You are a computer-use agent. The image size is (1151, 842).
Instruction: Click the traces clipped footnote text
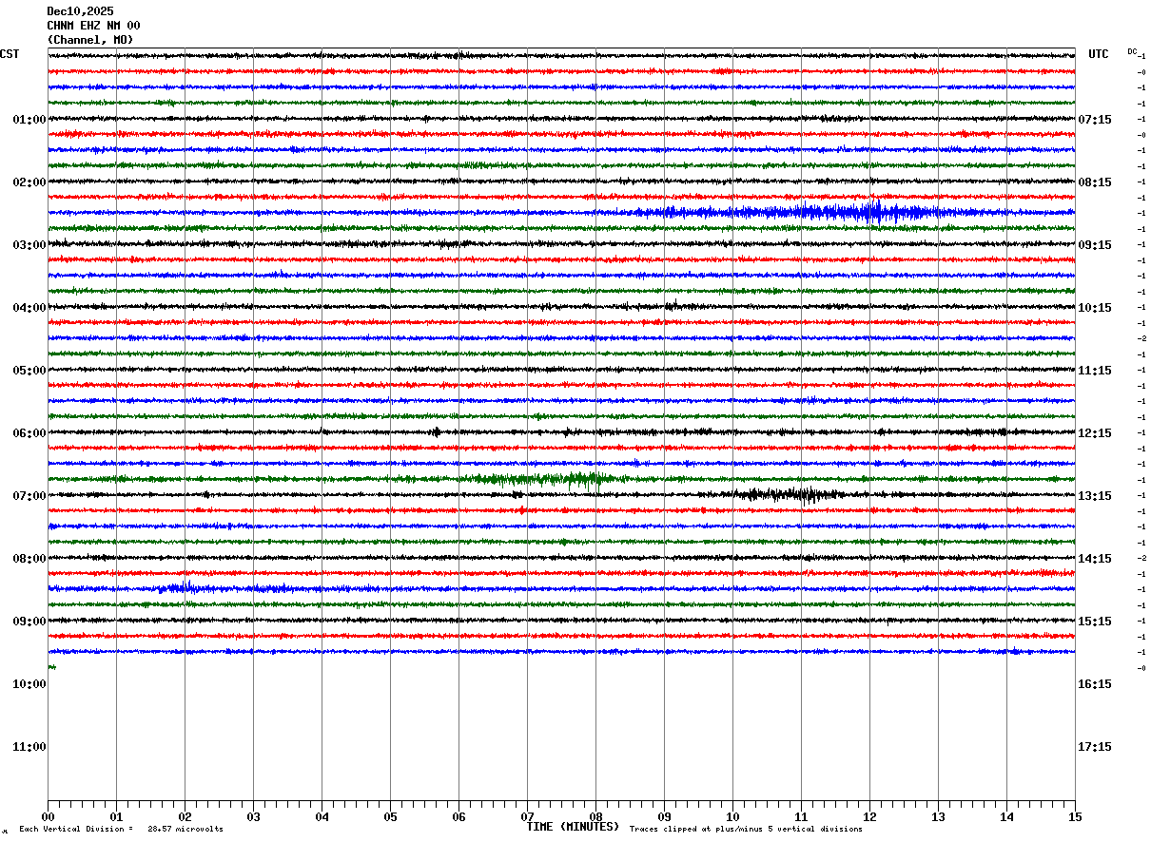coord(746,829)
